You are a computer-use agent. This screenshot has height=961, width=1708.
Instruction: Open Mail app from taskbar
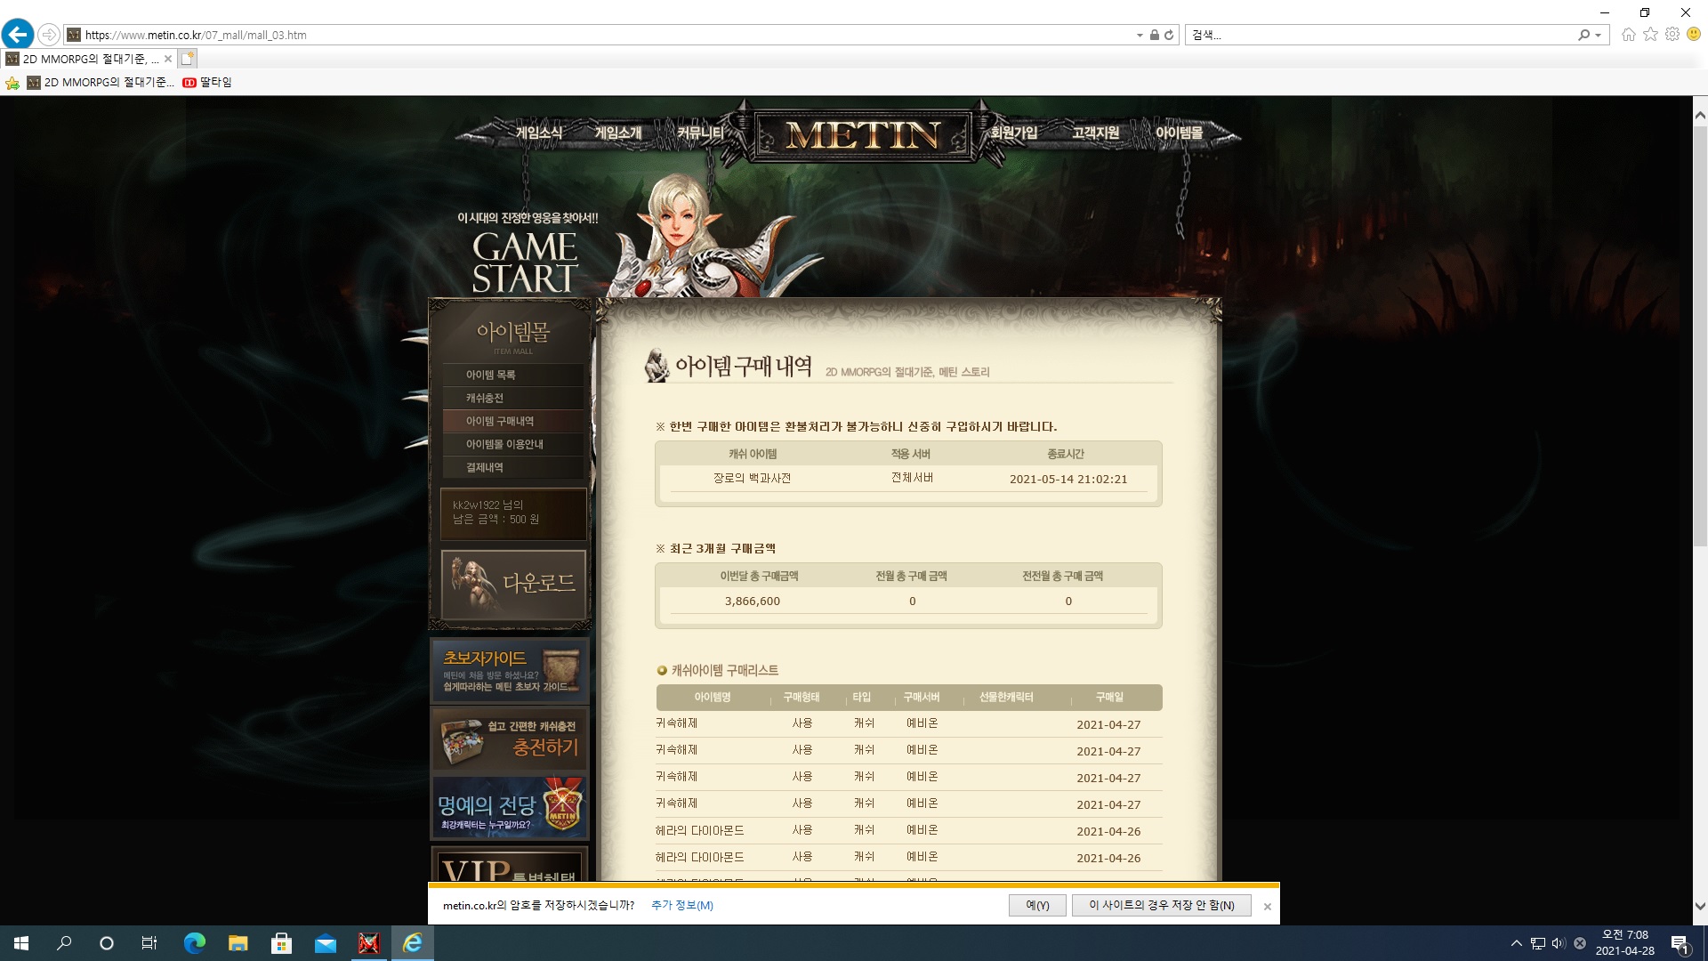tap(325, 943)
